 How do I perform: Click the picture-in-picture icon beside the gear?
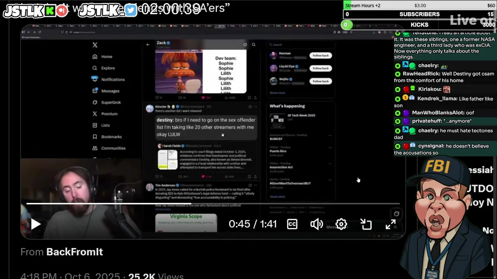[366, 224]
